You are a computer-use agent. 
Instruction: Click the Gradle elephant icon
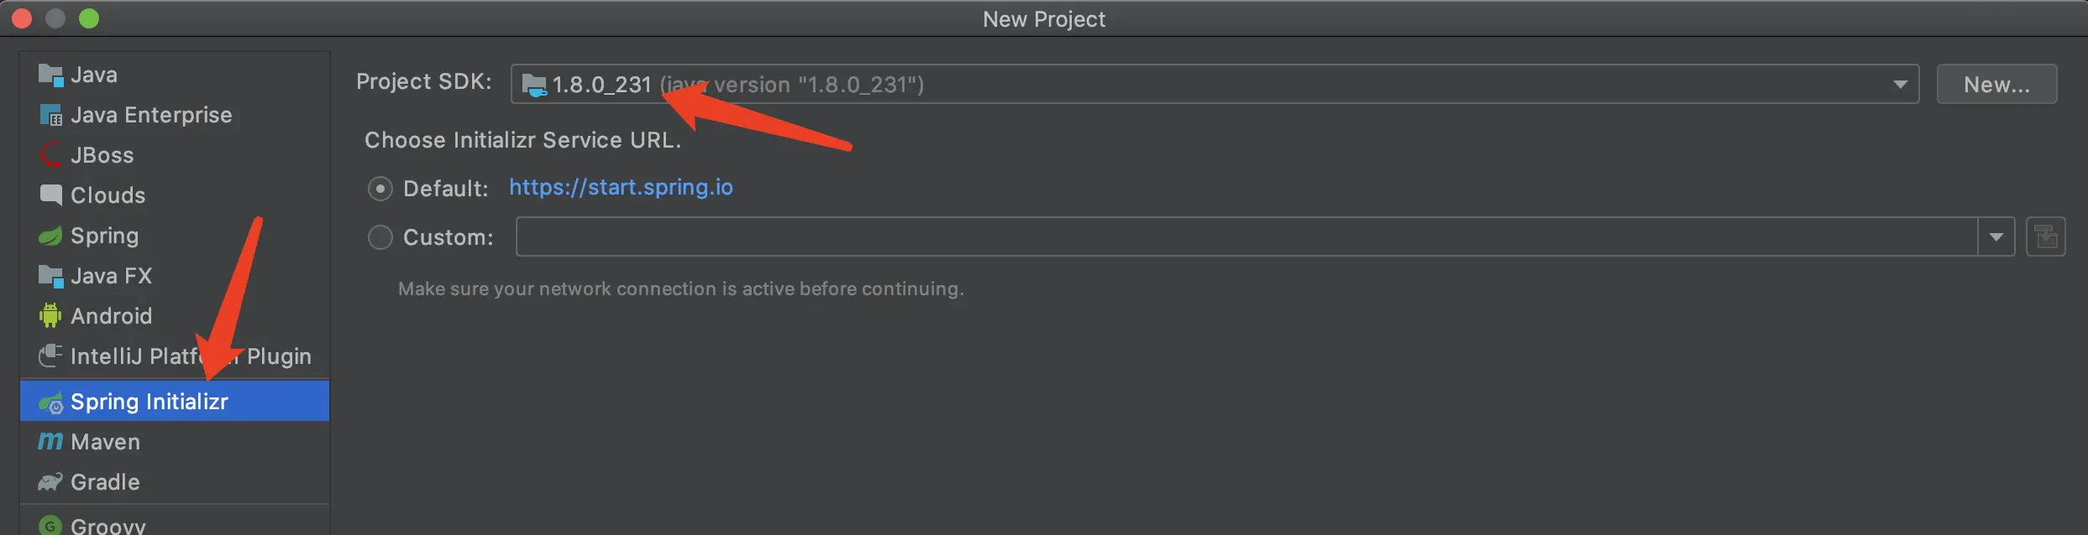50,482
